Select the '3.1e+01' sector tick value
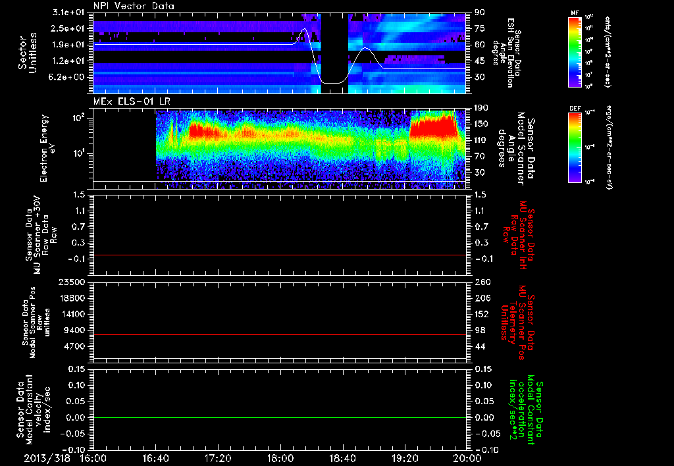Screen dimensions: 674x466 (68, 13)
